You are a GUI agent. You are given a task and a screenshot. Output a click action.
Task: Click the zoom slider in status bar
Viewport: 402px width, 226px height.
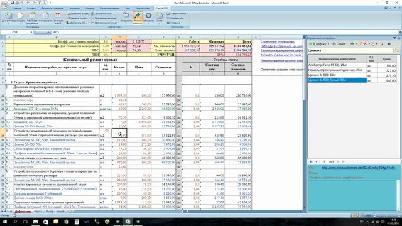387,215
